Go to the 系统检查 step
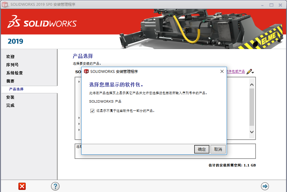 (15, 73)
